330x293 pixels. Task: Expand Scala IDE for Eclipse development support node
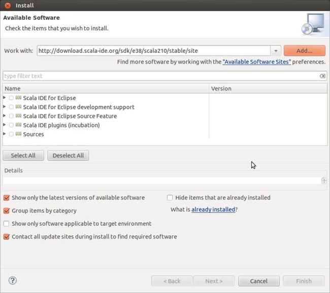point(5,106)
